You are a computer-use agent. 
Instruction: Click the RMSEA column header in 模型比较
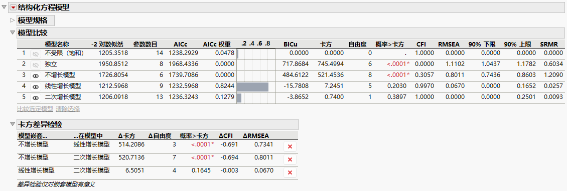(x=449, y=44)
